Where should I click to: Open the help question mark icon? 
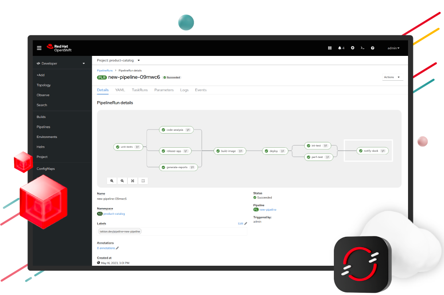tap(373, 48)
